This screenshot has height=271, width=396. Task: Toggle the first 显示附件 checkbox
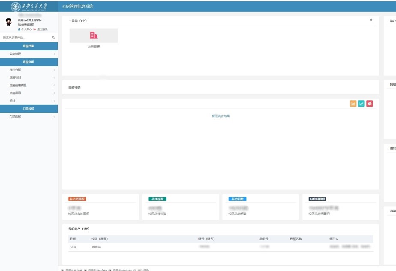point(85,270)
